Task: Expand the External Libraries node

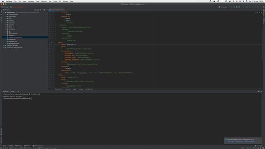Action: coord(4,46)
